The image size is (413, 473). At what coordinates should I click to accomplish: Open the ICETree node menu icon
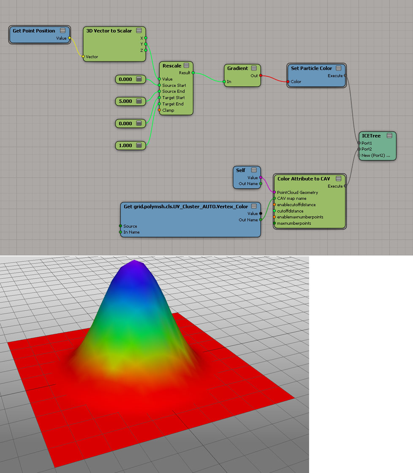389,136
